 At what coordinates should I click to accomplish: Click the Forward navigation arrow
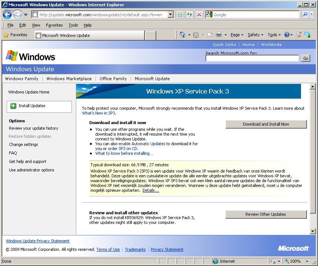click(18, 15)
